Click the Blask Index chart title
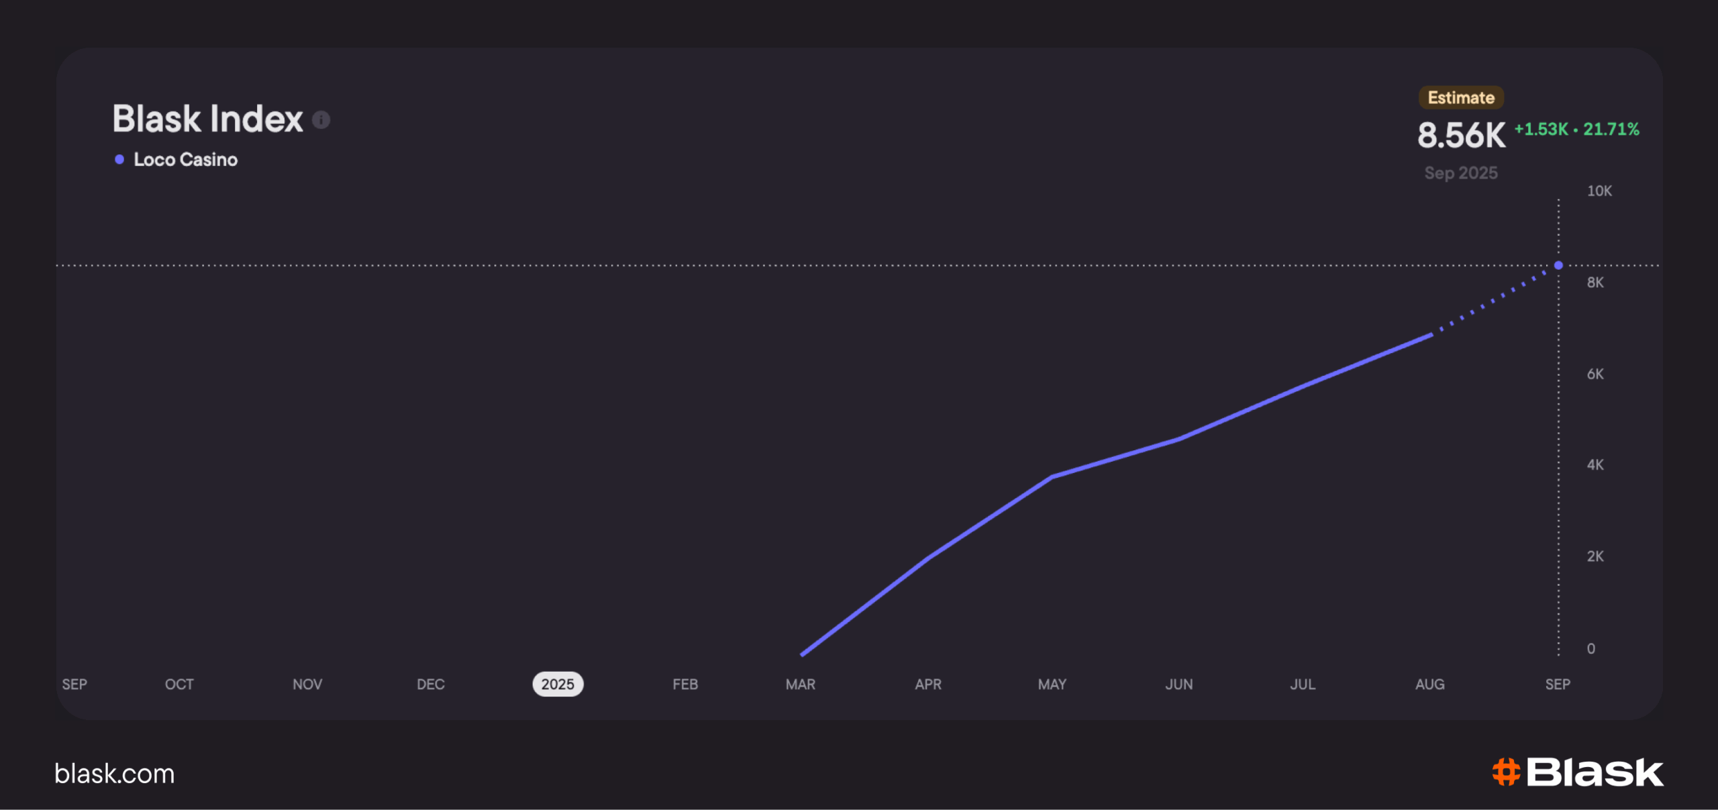The height and width of the screenshot is (810, 1718). coord(207,119)
